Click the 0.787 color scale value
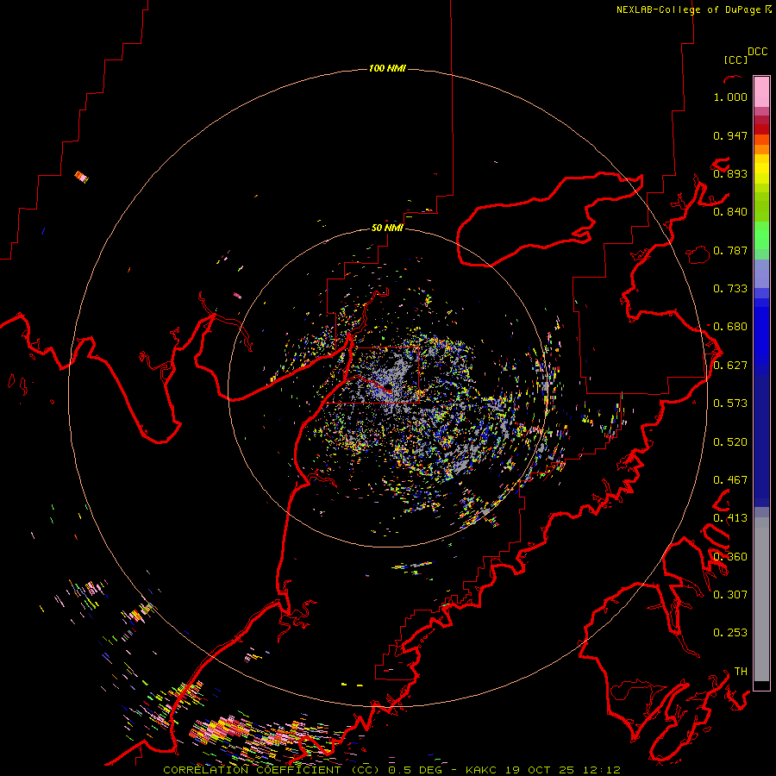The image size is (776, 776). tap(730, 250)
